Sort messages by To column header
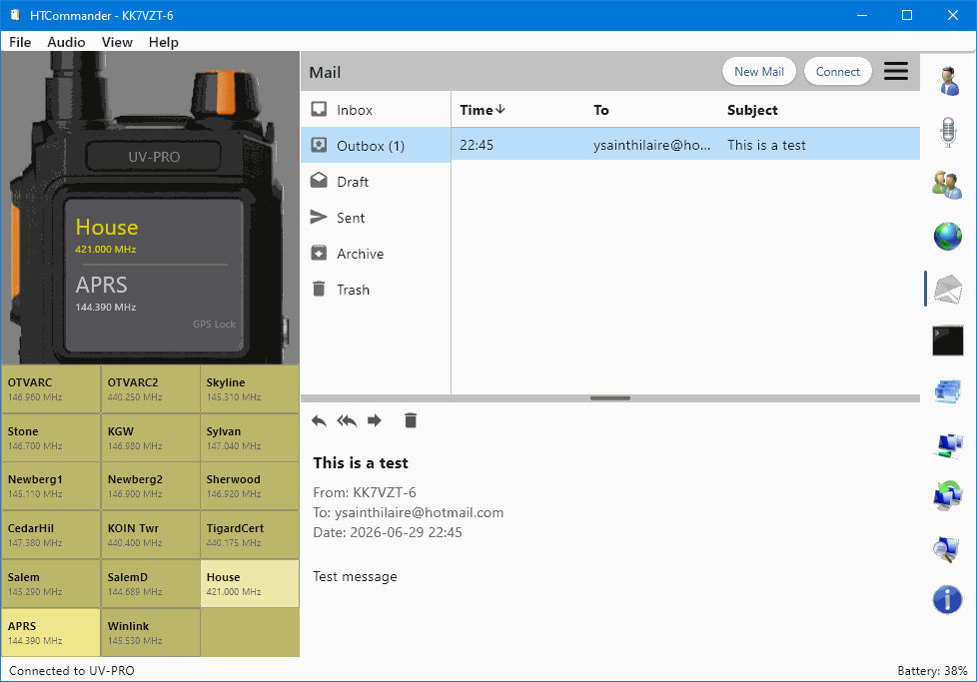The image size is (977, 682). click(x=600, y=110)
